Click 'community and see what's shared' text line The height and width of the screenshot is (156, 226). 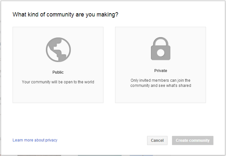pyautogui.click(x=161, y=85)
